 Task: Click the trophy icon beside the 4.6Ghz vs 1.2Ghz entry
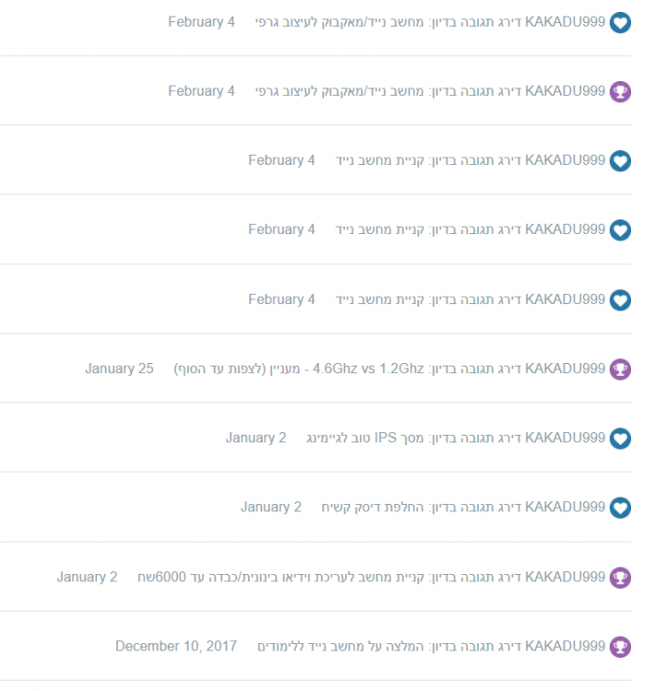[621, 369]
